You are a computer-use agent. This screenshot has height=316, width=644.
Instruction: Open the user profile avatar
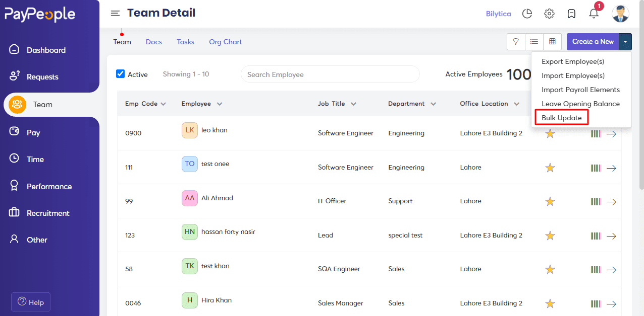click(620, 14)
